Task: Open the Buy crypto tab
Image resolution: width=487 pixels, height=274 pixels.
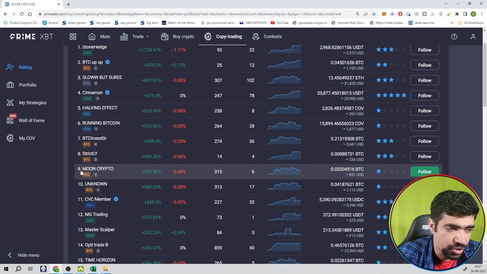Action: pyautogui.click(x=177, y=37)
